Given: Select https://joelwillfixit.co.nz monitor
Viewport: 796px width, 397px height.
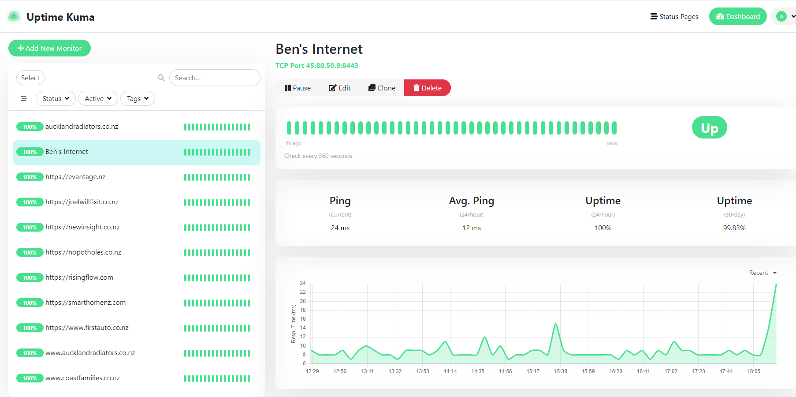Looking at the screenshot, I should pos(137,202).
